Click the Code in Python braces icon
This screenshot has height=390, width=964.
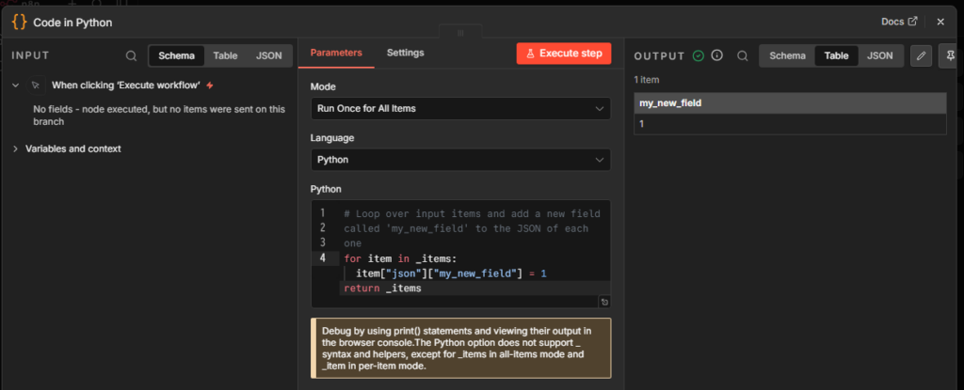(x=20, y=23)
